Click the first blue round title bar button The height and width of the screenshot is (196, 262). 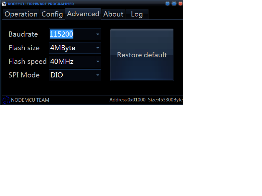point(168,4)
